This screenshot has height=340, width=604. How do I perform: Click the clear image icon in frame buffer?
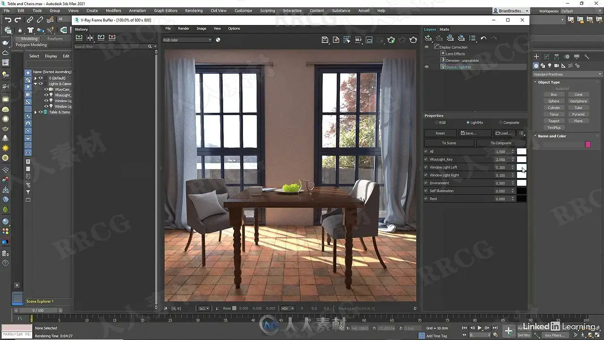tap(336, 40)
